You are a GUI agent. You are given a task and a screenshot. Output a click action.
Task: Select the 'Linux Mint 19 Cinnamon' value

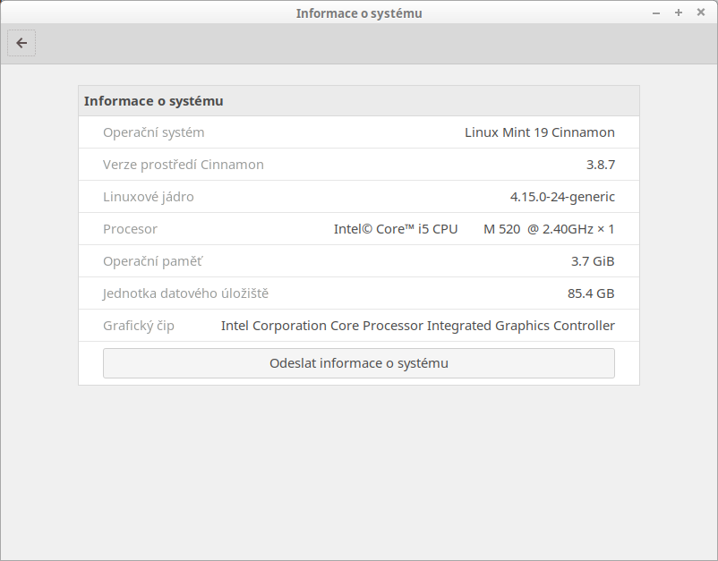pyautogui.click(x=540, y=132)
